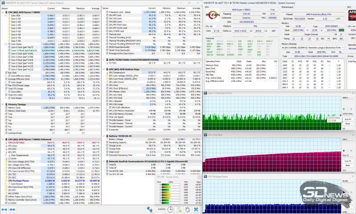Collapse the Core Clocks tree group
Image resolution: width=356 pixels, height=214 pixels.
pyautogui.click(x=6, y=44)
